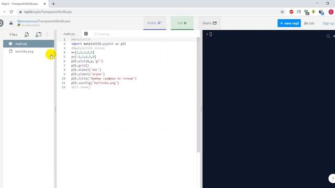
Task: Click the red adblock extension icon
Action: click(x=292, y=12)
